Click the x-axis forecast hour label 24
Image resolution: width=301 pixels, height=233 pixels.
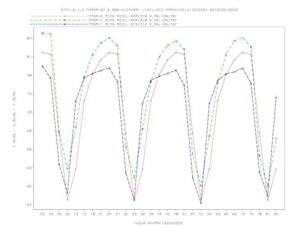coord(109,214)
